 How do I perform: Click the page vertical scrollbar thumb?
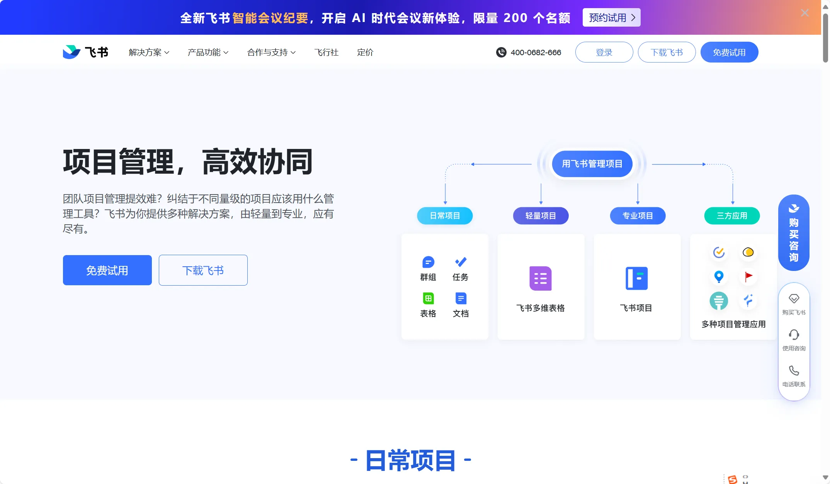click(826, 38)
